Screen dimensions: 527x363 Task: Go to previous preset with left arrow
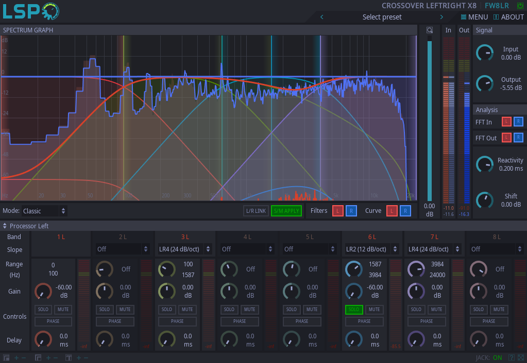322,17
